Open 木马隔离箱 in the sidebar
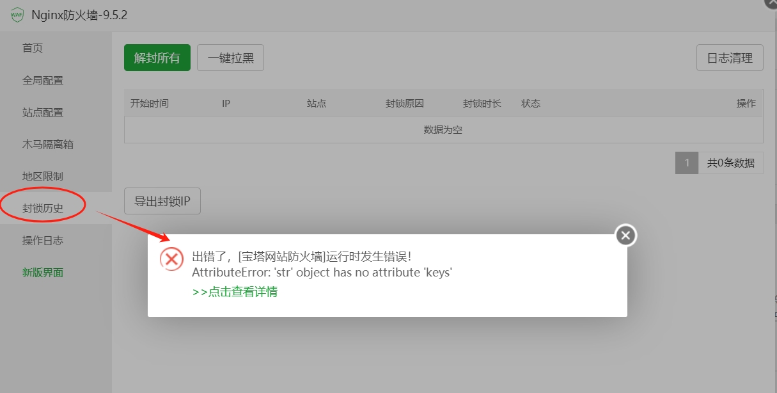Image resolution: width=777 pixels, height=393 pixels. pyautogui.click(x=48, y=144)
